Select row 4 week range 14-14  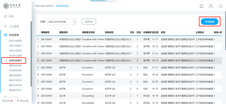tap(155, 60)
